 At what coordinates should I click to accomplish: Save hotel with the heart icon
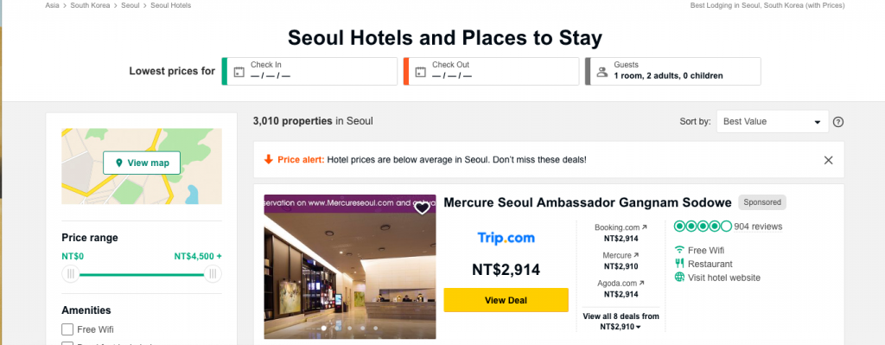click(x=422, y=208)
